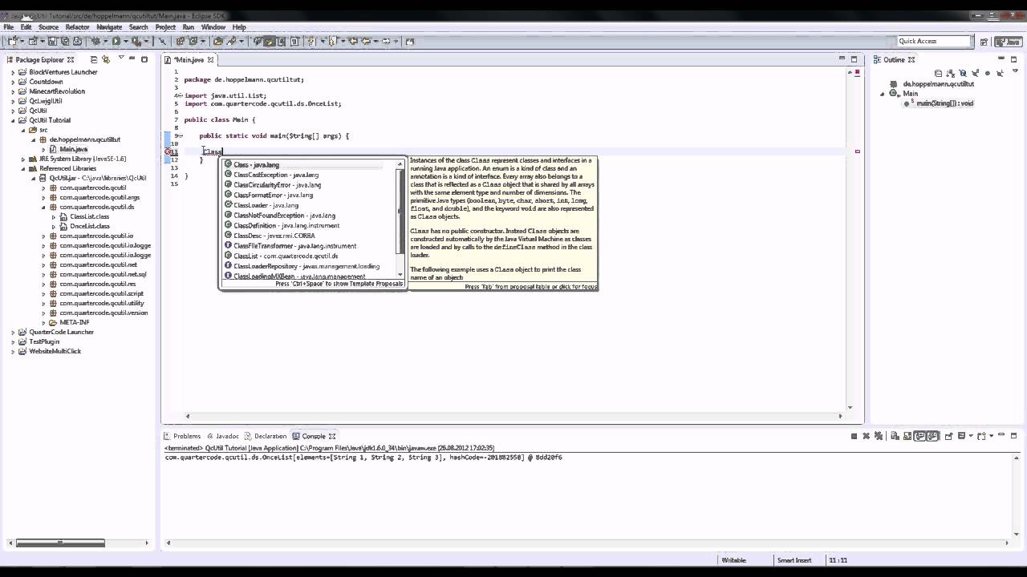Expand the WebsiteMultiClick project
The image size is (1027, 577).
point(13,351)
